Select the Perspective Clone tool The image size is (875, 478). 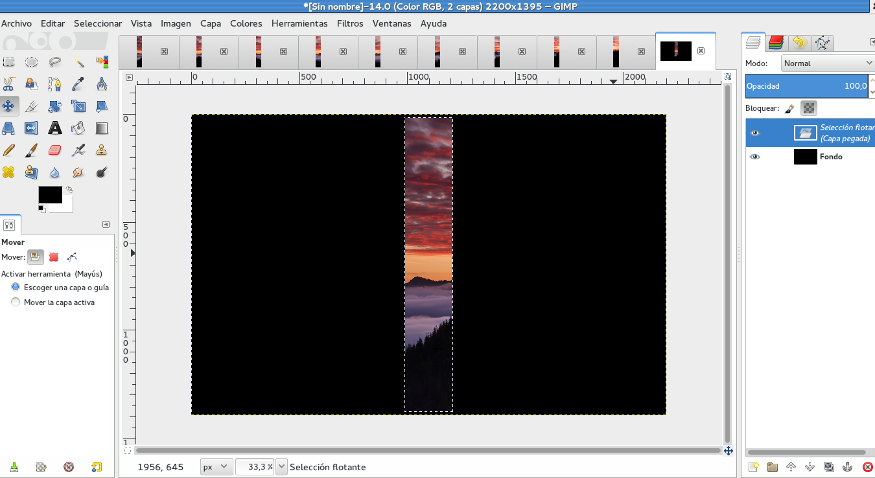pyautogui.click(x=32, y=172)
